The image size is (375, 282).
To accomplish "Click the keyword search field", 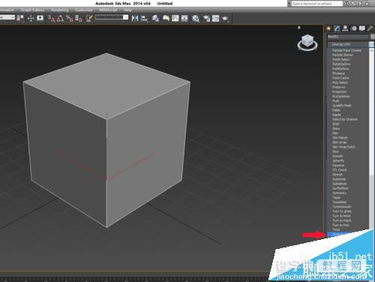I will click(x=317, y=4).
